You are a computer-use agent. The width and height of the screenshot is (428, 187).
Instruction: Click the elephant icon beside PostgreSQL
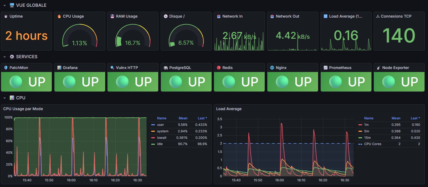(x=166, y=68)
